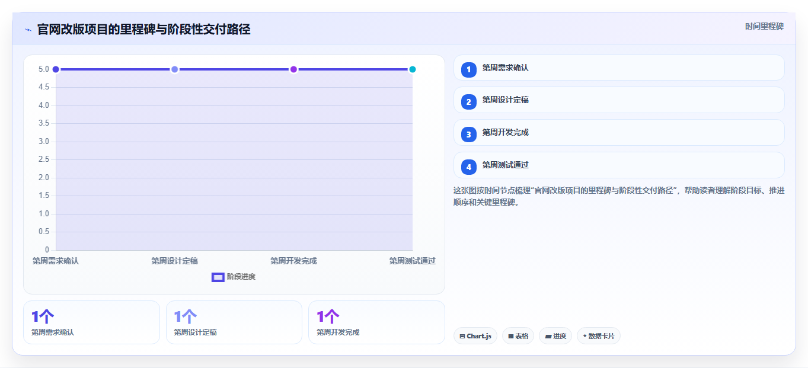
Task: Click the lightning icon beside the title
Action: click(x=28, y=30)
